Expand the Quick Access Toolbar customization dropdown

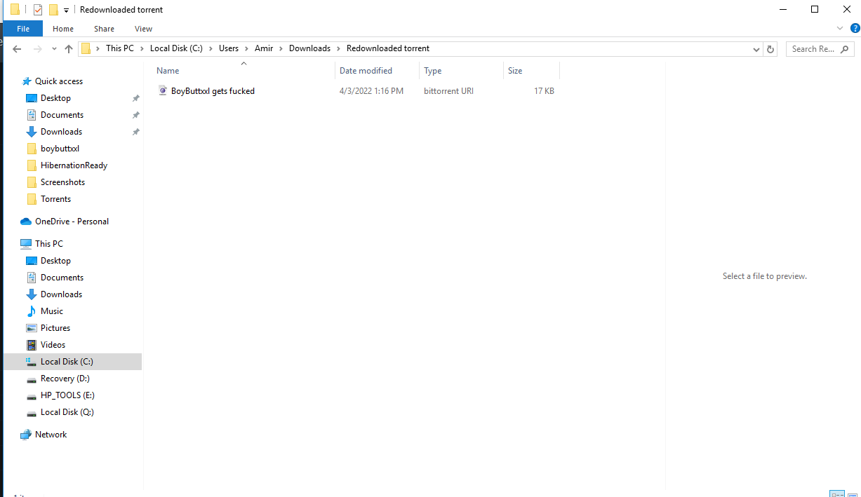coord(66,10)
